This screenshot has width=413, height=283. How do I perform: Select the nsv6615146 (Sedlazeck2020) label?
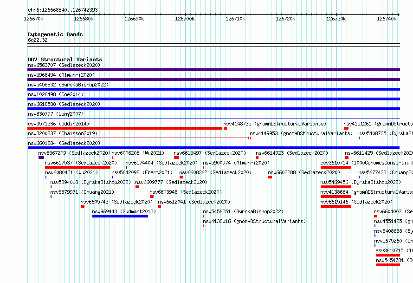(x=357, y=202)
